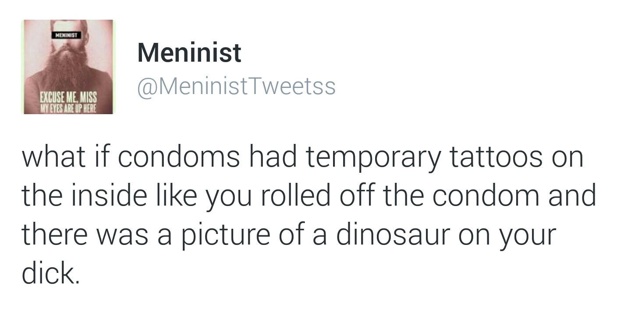Select the word "rolled" in the tweet
This screenshot has height=332, width=631.
(x=296, y=196)
